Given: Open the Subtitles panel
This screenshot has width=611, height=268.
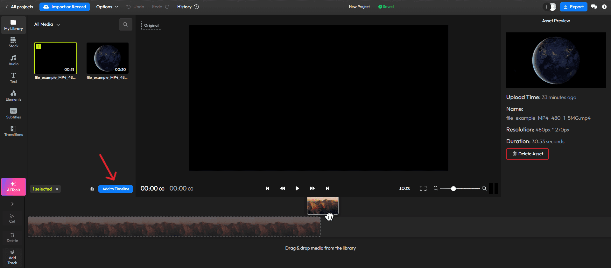Looking at the screenshot, I should tap(13, 114).
